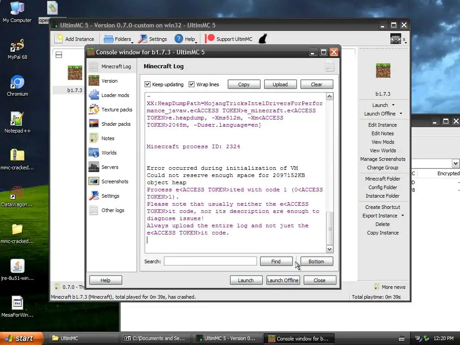Viewport: 460px width, 345px height.
Task: Open the Version page in sidebar
Action: coord(111,81)
